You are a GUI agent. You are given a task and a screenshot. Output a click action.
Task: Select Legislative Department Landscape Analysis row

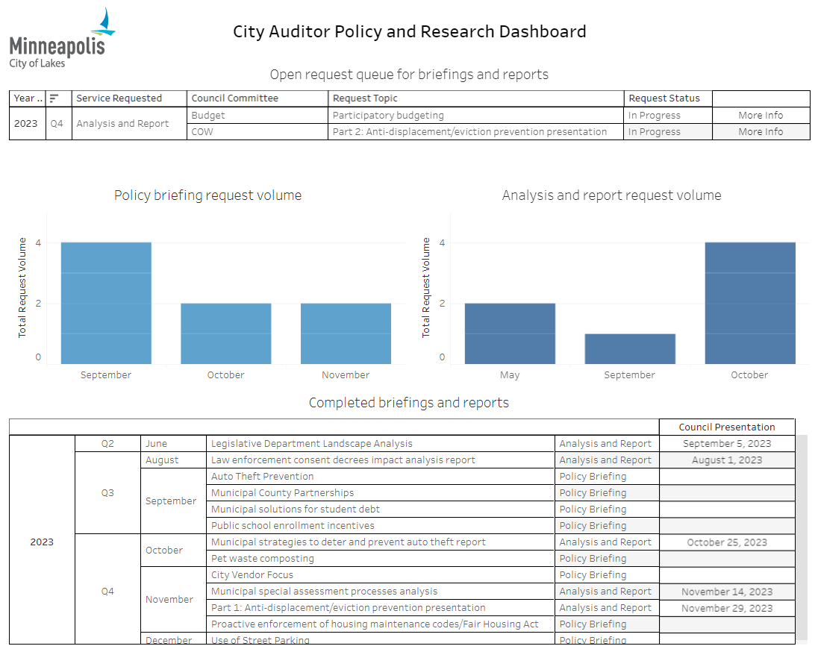pyautogui.click(x=381, y=444)
